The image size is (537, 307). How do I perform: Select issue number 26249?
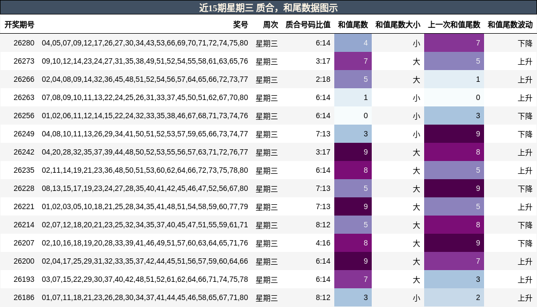click(x=24, y=134)
